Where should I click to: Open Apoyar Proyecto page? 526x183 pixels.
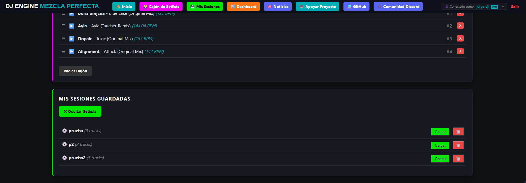coord(317,7)
